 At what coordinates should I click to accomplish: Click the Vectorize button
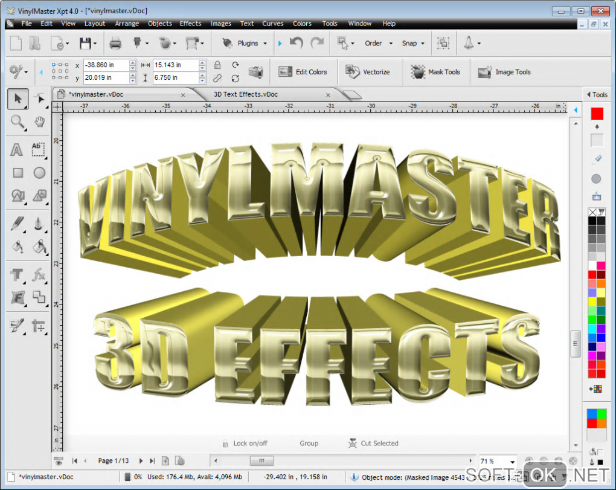(x=368, y=72)
